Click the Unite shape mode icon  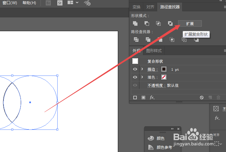[135, 23]
